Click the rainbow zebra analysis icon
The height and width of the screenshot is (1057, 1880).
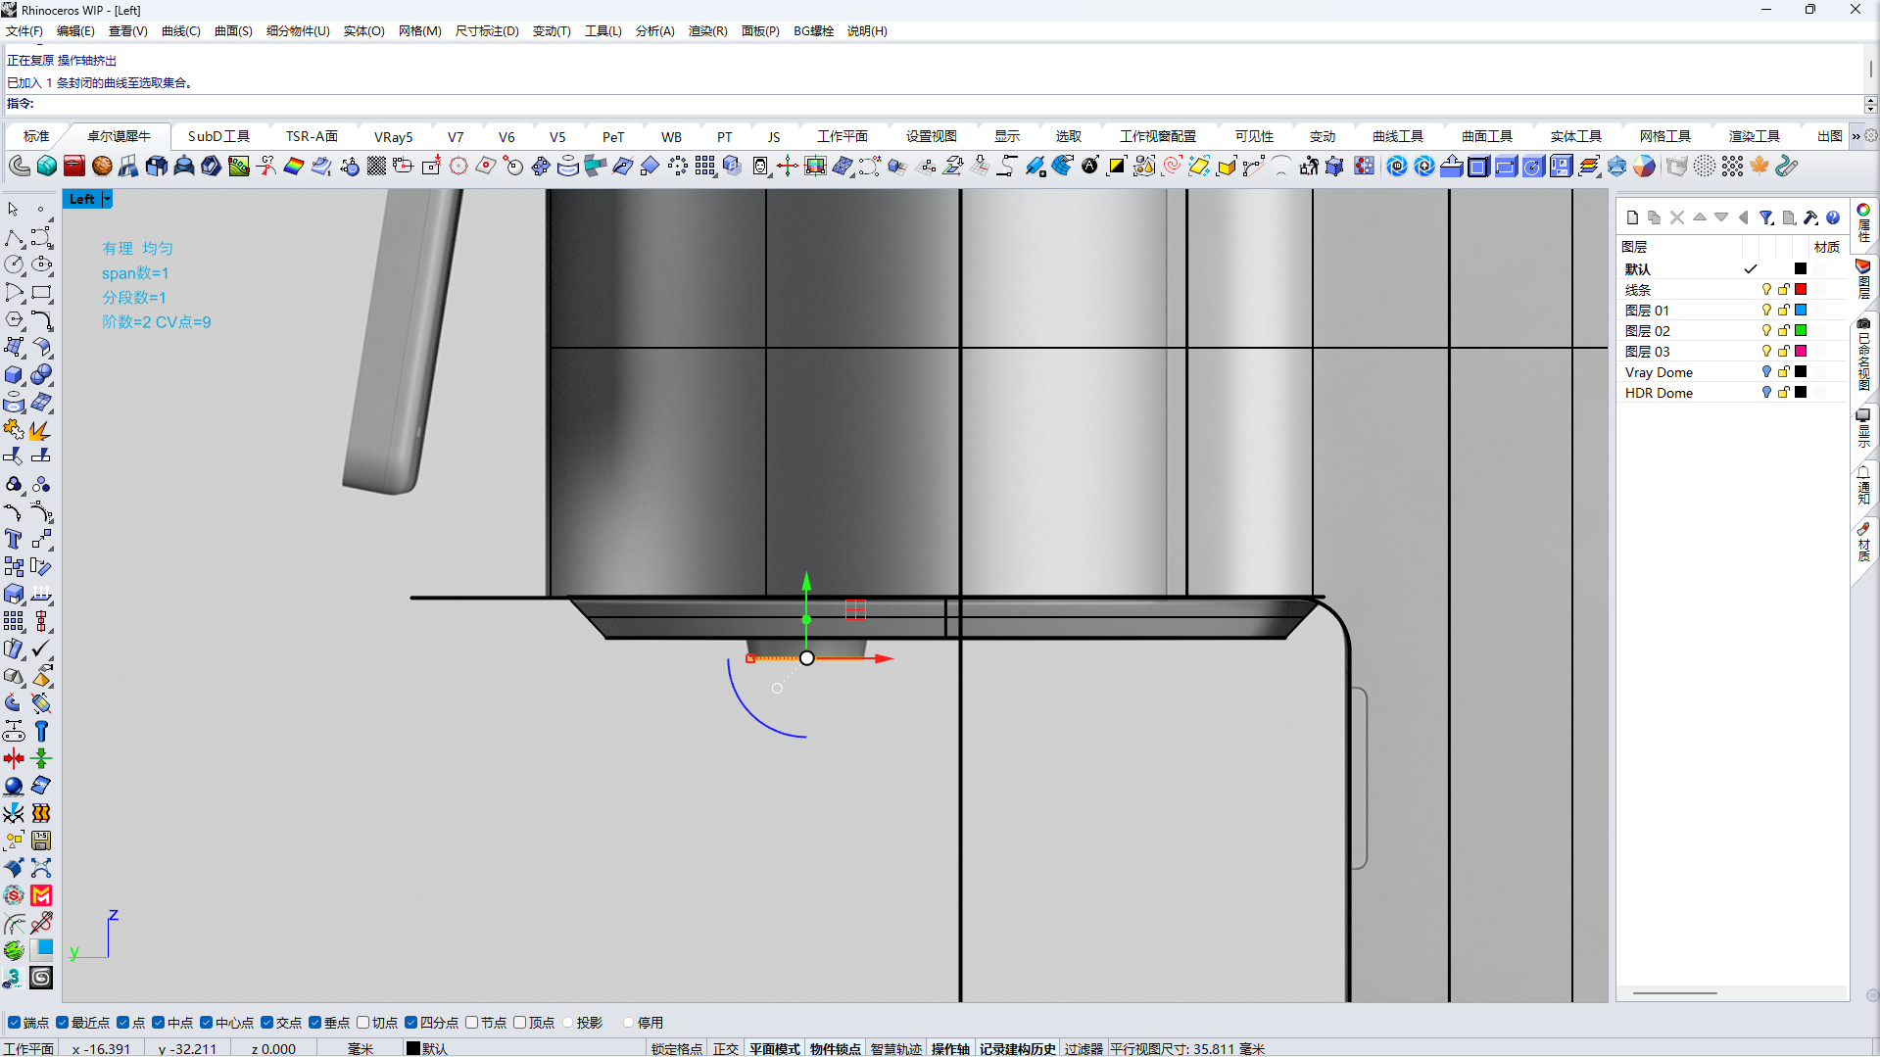(x=294, y=167)
